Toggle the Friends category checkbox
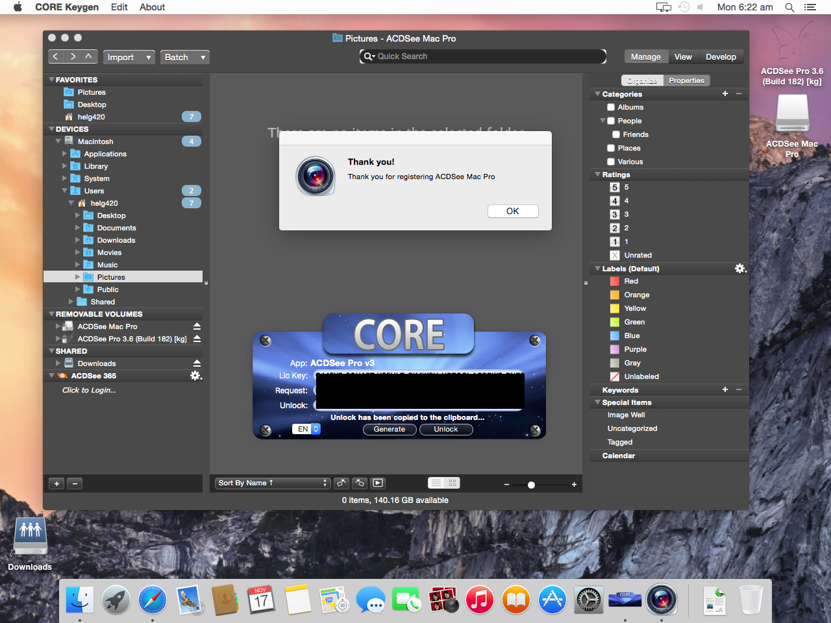 point(616,134)
